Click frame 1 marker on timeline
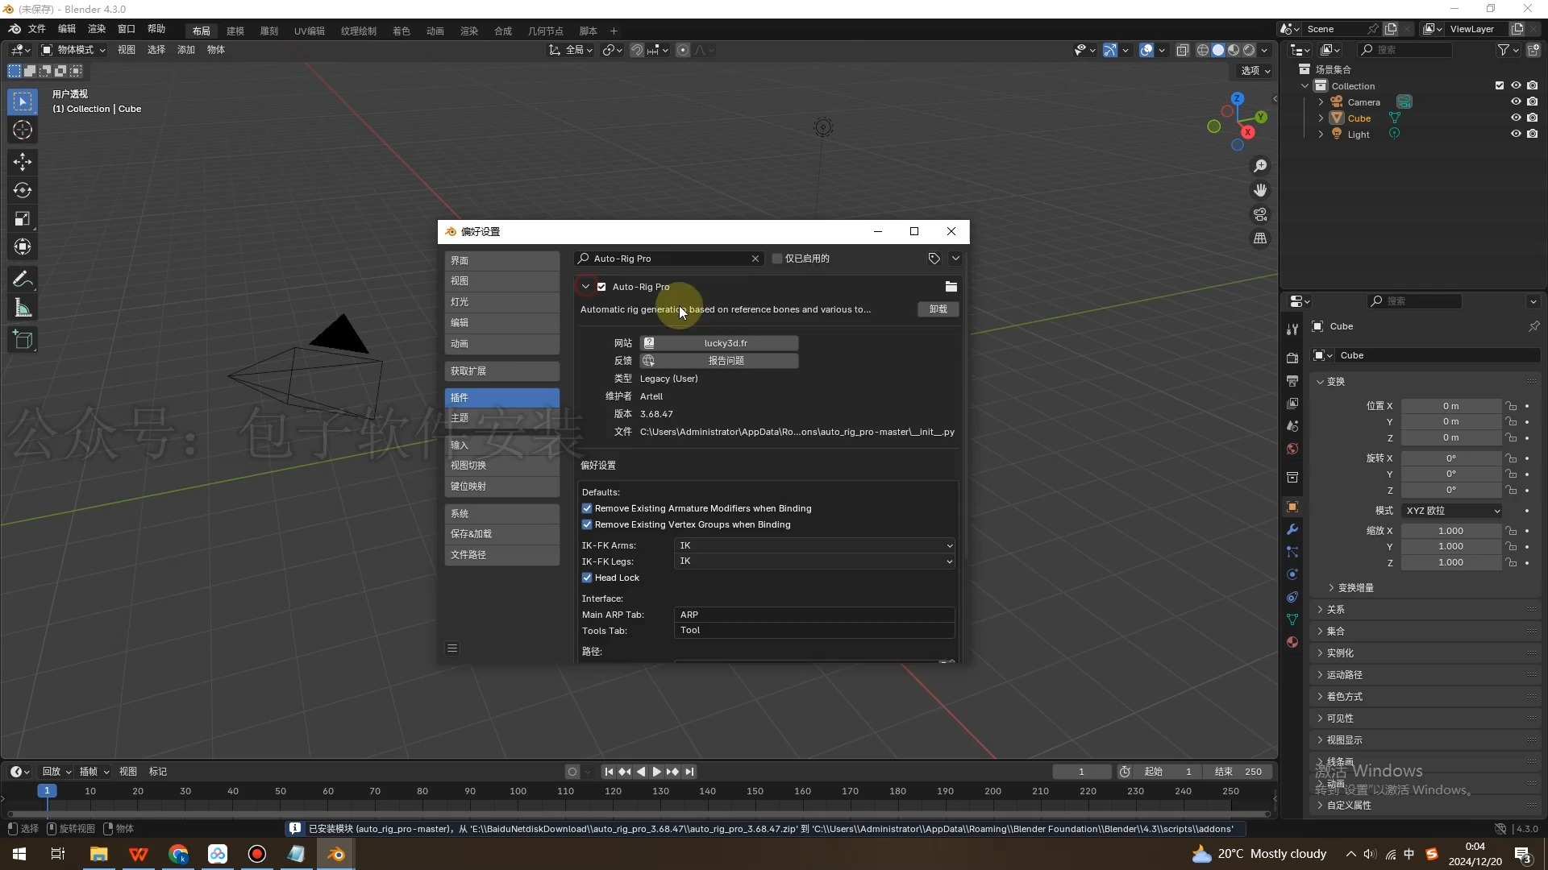Viewport: 1548px width, 870px height. tap(47, 791)
